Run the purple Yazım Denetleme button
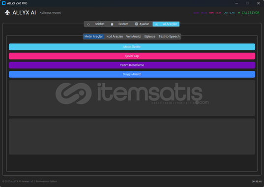The height and width of the screenshot is (187, 264). pos(132,65)
